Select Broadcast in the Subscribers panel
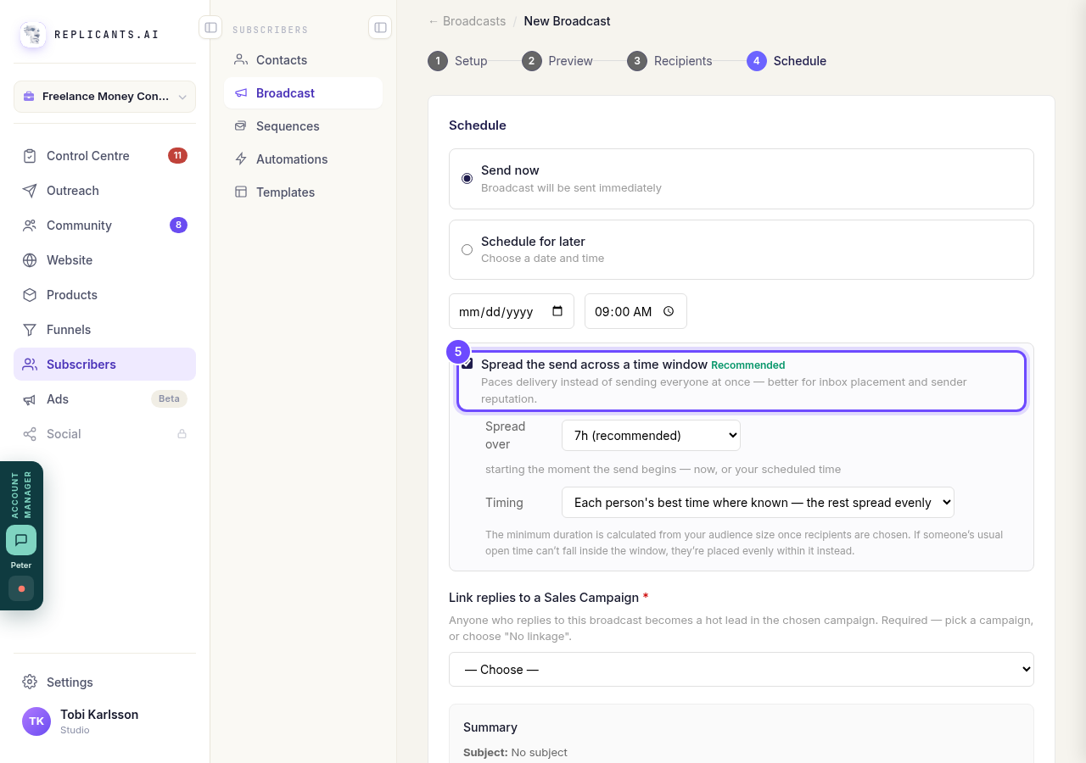This screenshot has width=1086, height=763. (303, 93)
